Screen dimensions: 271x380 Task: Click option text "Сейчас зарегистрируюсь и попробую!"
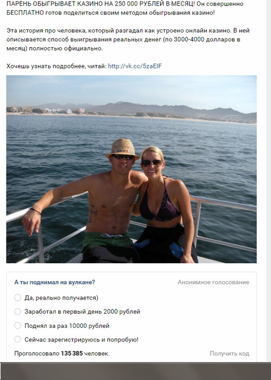point(81,339)
